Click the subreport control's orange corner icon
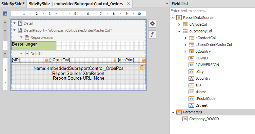This screenshot has width=255, height=134. click(x=142, y=67)
